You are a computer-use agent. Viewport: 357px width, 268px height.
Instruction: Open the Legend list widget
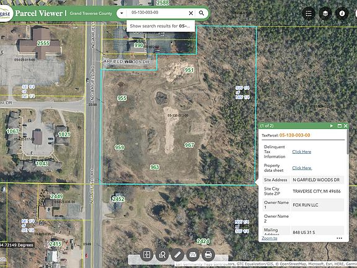[309, 14]
